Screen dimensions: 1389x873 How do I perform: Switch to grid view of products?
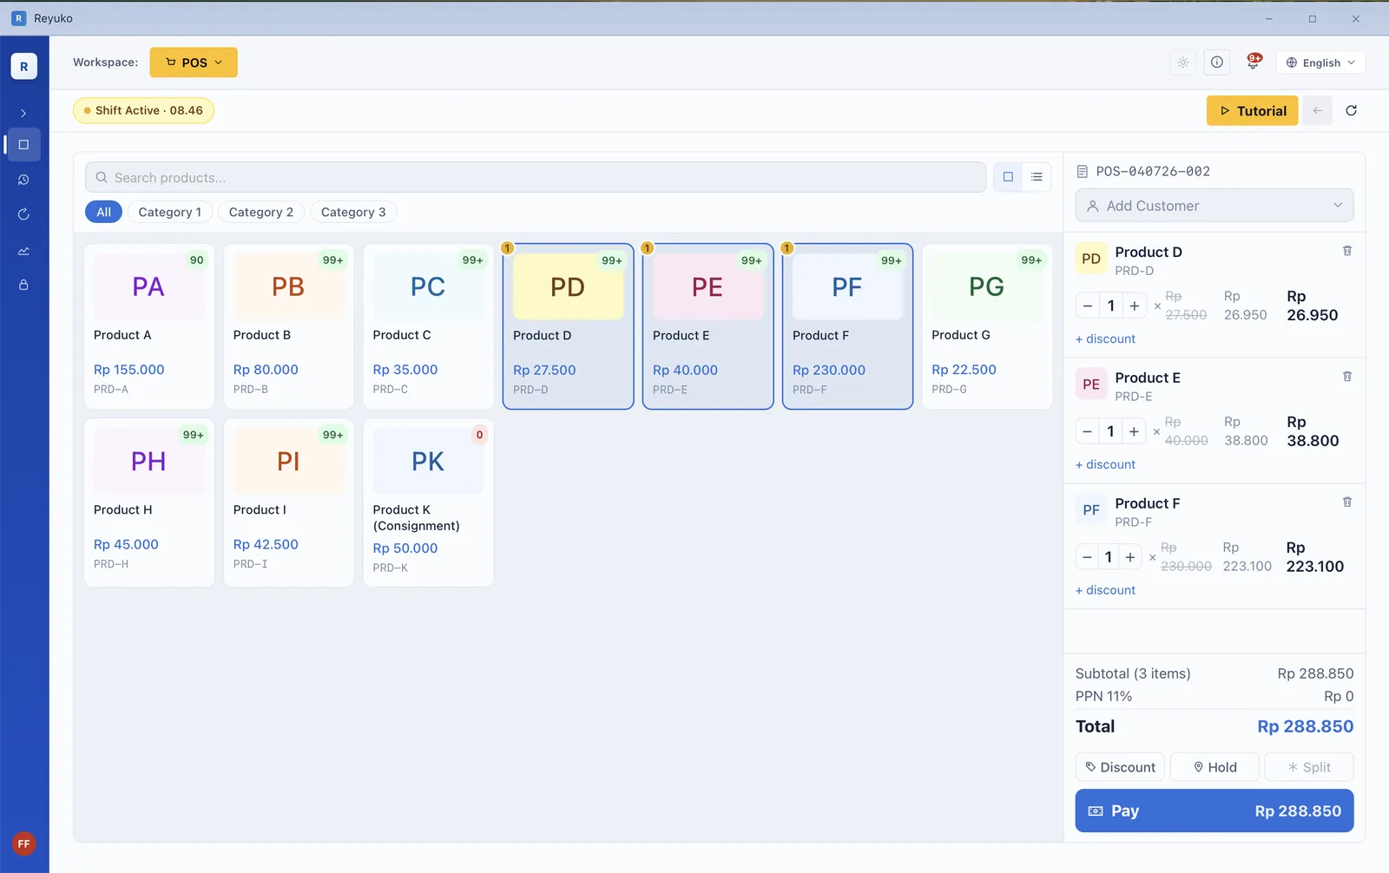(1008, 177)
